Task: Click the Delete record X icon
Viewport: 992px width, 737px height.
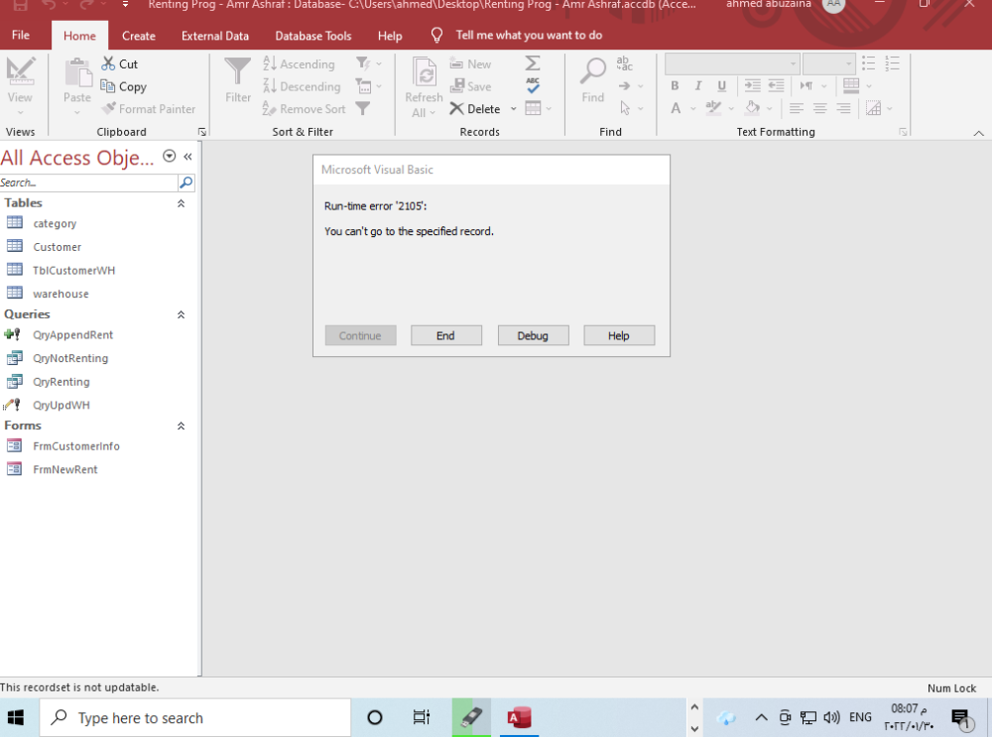Action: coord(456,108)
